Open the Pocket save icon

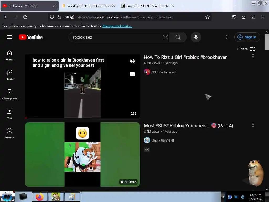[x=234, y=17]
